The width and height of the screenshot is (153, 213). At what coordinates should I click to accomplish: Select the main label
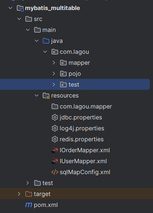[49, 30]
